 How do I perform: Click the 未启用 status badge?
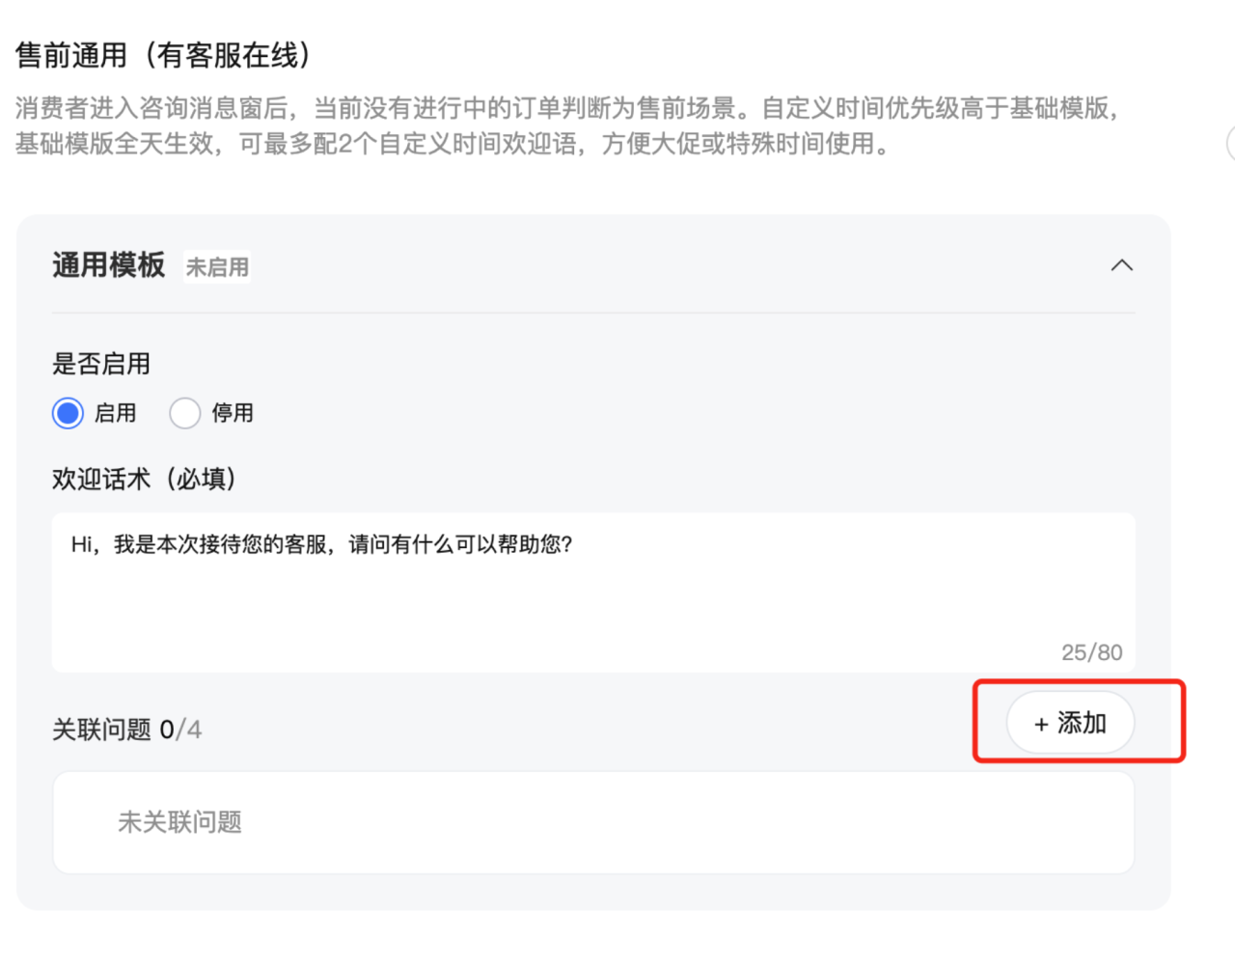217,267
